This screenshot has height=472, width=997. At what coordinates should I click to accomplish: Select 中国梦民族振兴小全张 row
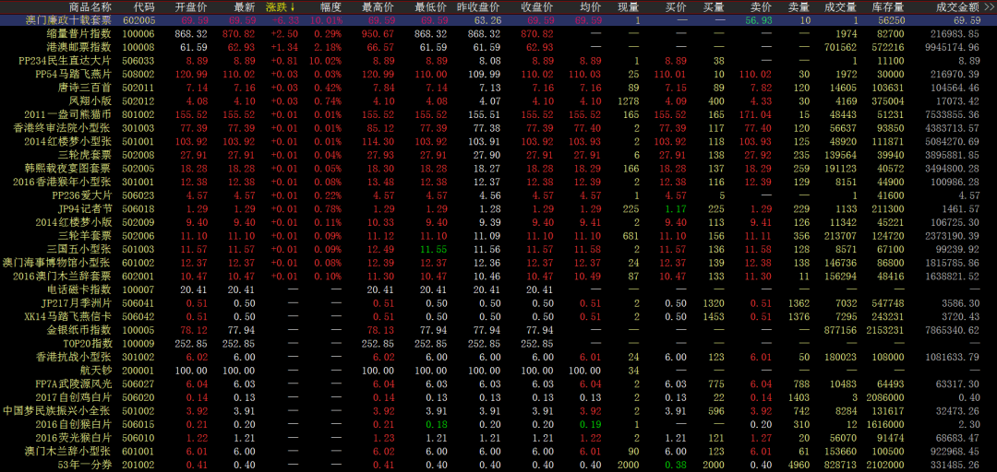tap(498, 410)
